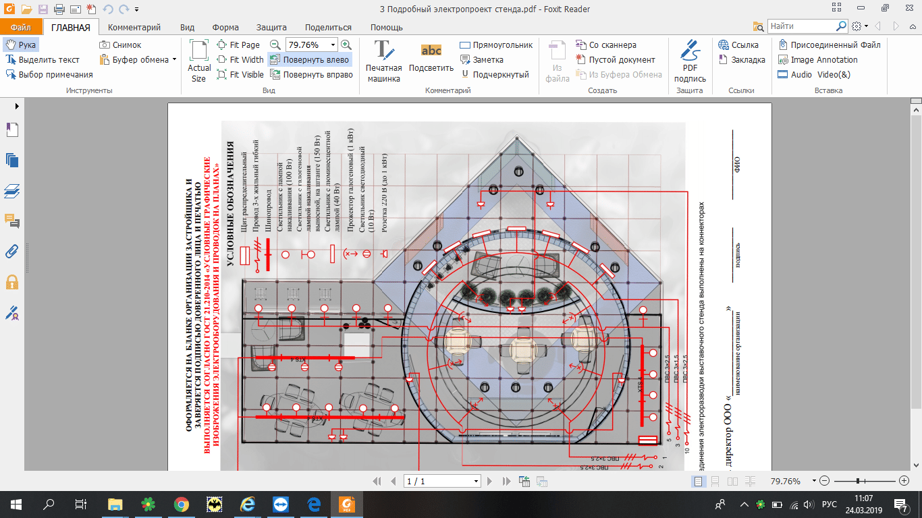Viewport: 922px width, 518px height.
Task: Select the Hand tool (Рука)
Action: tap(20, 45)
